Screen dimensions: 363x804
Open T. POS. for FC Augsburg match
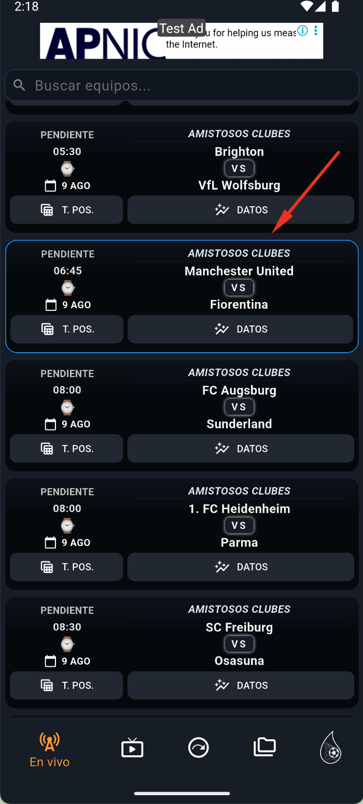click(x=66, y=449)
